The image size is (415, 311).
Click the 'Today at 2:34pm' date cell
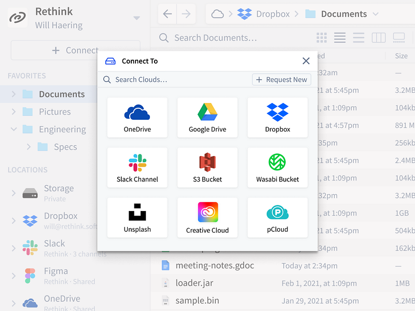pyautogui.click(x=309, y=266)
